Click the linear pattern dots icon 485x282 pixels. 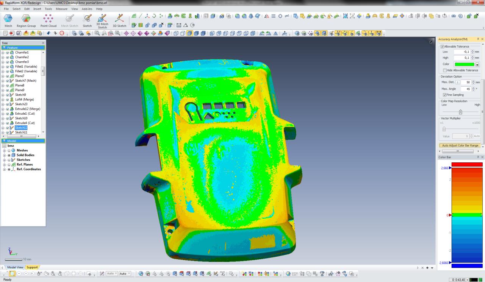pyautogui.click(x=274, y=16)
